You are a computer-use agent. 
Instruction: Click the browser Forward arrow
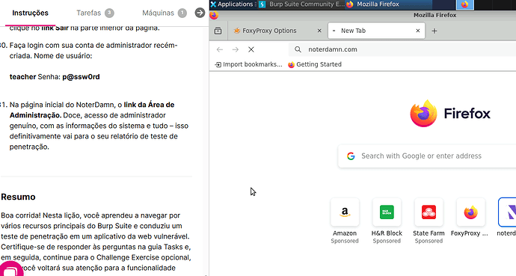[x=236, y=49]
